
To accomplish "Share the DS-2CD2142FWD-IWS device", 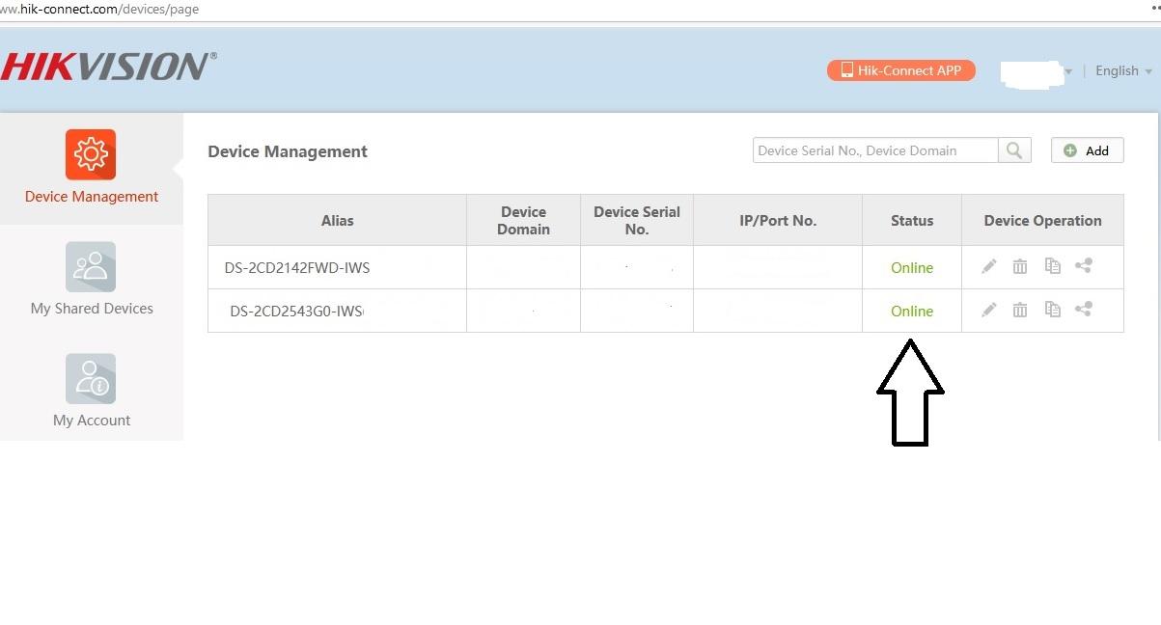I will pyautogui.click(x=1084, y=265).
